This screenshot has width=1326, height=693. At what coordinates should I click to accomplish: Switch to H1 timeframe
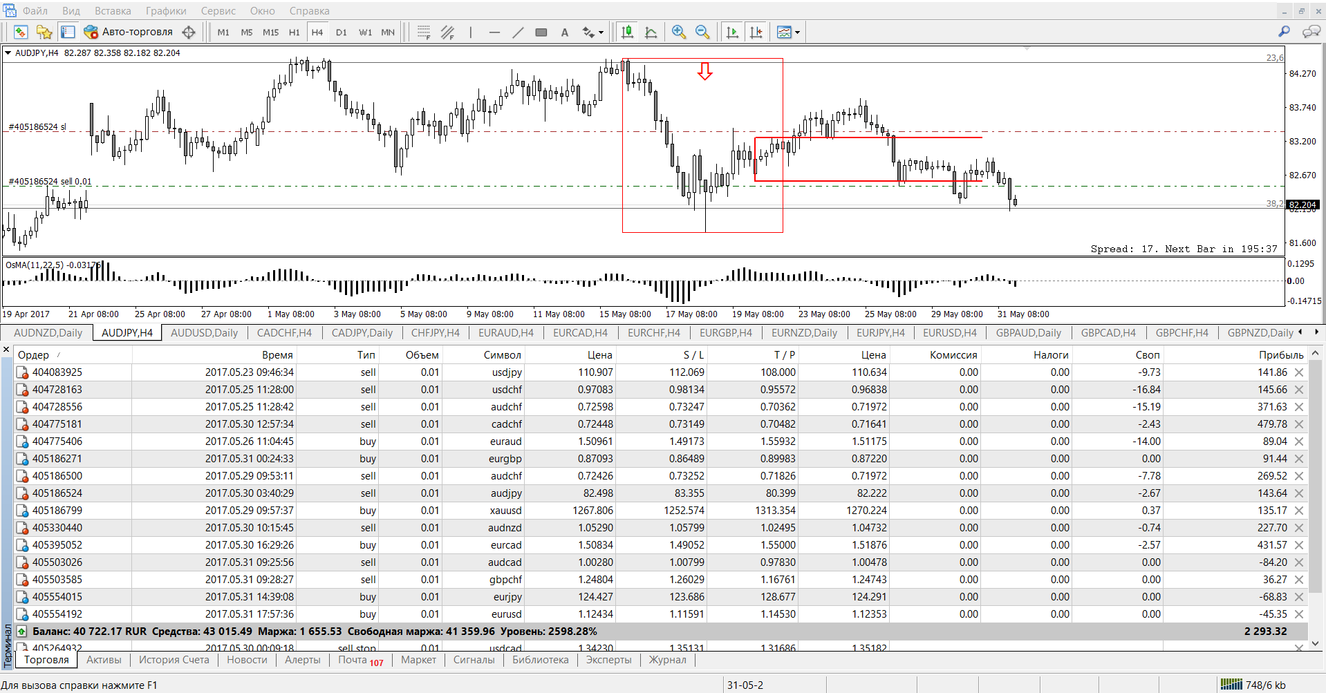295,32
